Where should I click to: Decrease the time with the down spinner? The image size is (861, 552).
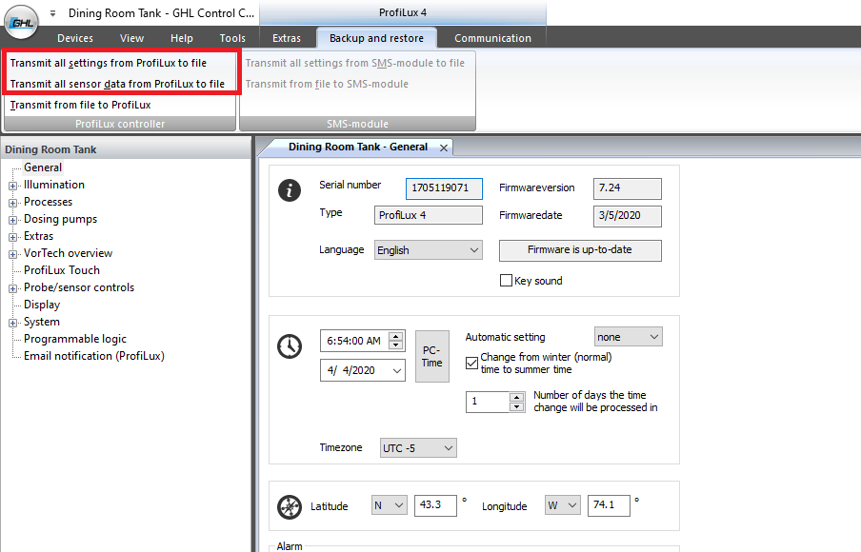[x=396, y=345]
